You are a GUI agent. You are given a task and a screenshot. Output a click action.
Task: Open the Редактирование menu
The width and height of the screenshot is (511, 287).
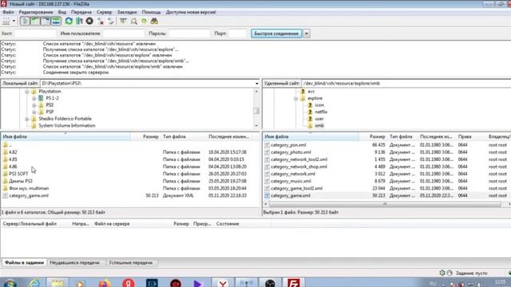pyautogui.click(x=36, y=12)
